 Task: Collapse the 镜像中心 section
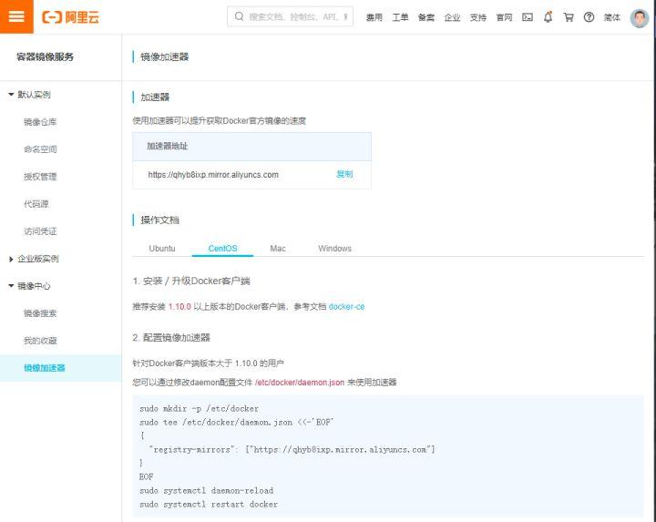pos(11,286)
